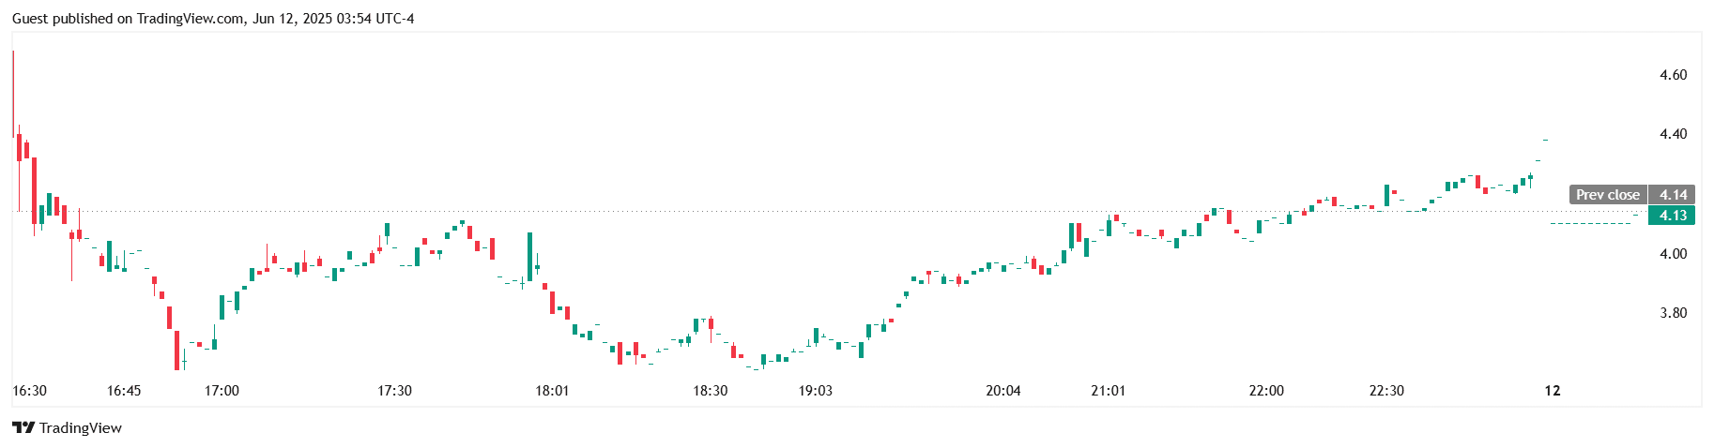Click the 4.40 price scale label
The width and height of the screenshot is (1714, 448).
(1673, 134)
